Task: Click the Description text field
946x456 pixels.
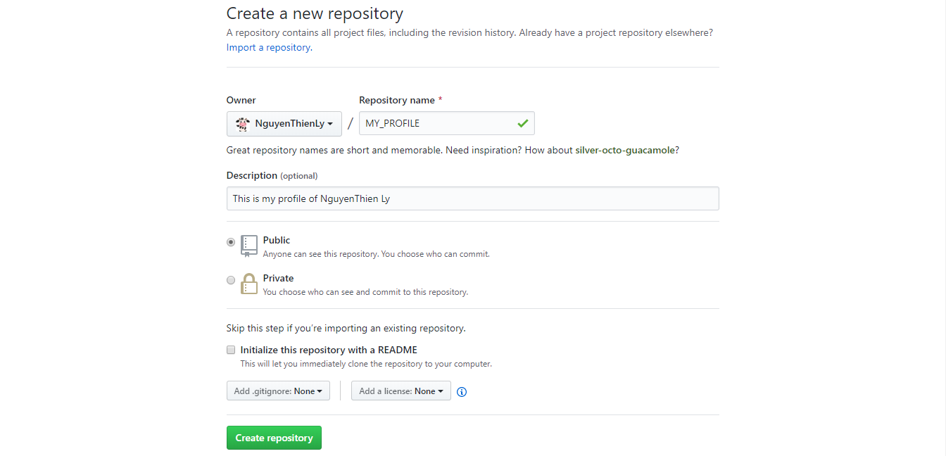Action: pyautogui.click(x=472, y=198)
